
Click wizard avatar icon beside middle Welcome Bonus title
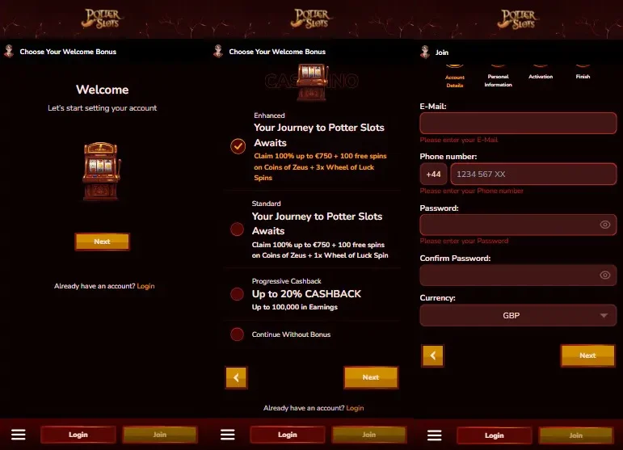[x=218, y=51]
